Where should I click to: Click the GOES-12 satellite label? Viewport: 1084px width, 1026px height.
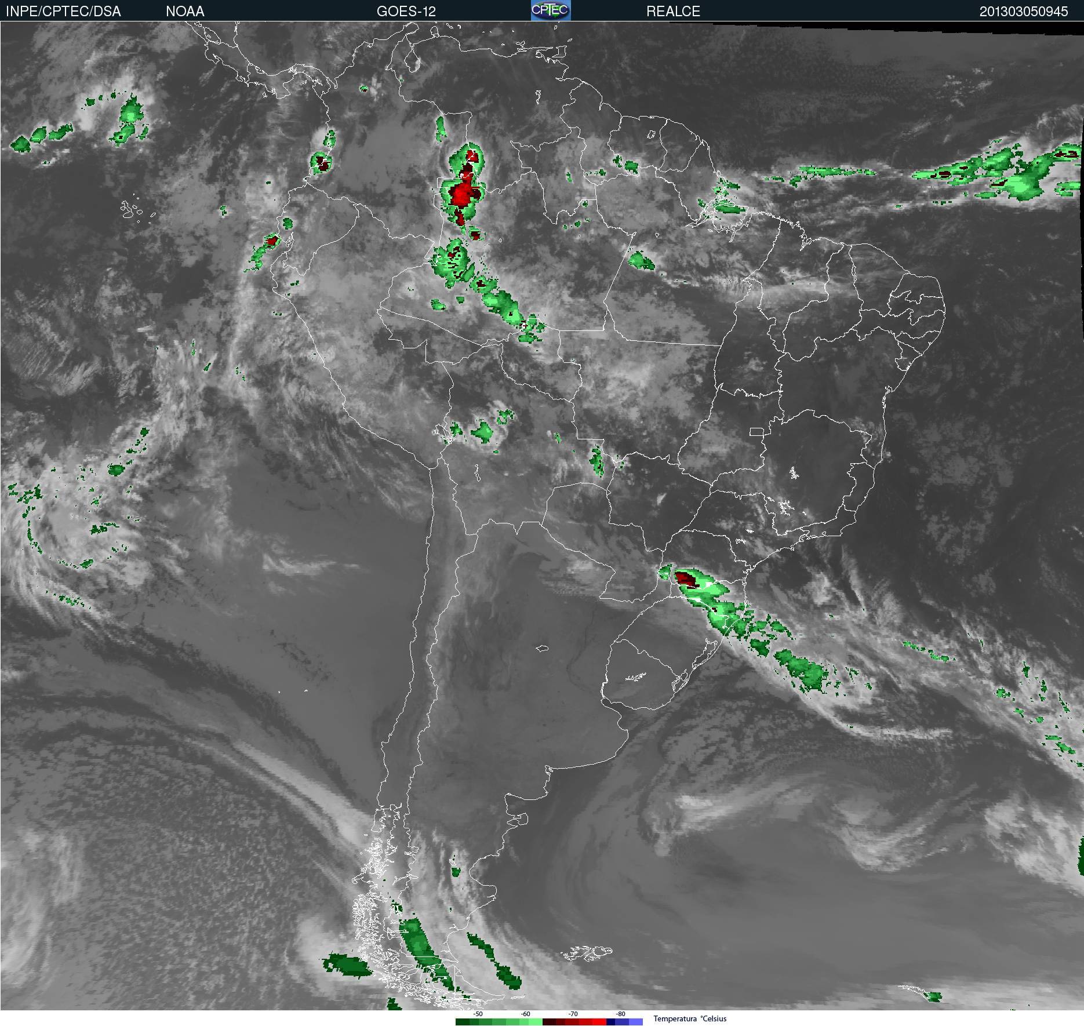pyautogui.click(x=406, y=12)
